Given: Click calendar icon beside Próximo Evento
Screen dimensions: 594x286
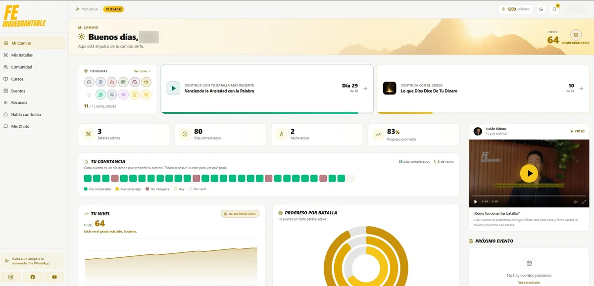Looking at the screenshot, I should [471, 241].
